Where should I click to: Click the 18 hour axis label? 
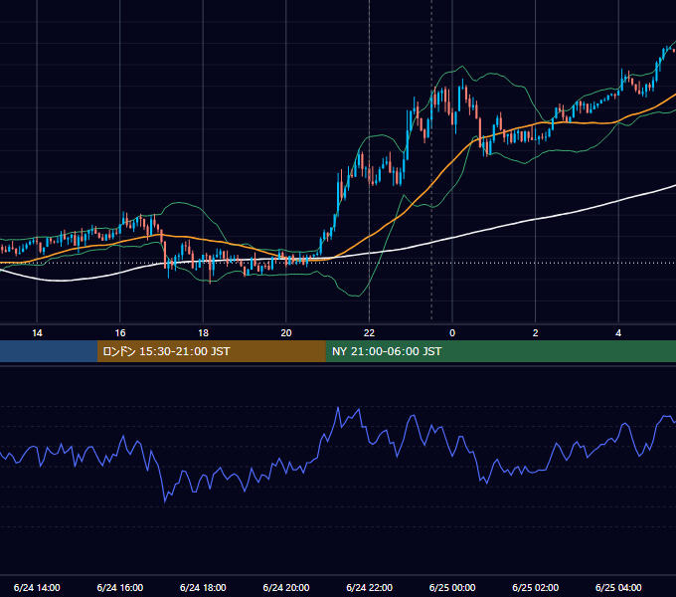click(x=203, y=333)
